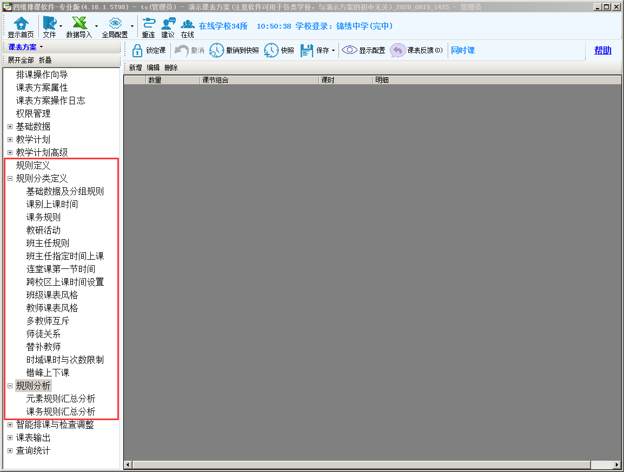Click the 全局配置 eye-gear icon

(115, 24)
